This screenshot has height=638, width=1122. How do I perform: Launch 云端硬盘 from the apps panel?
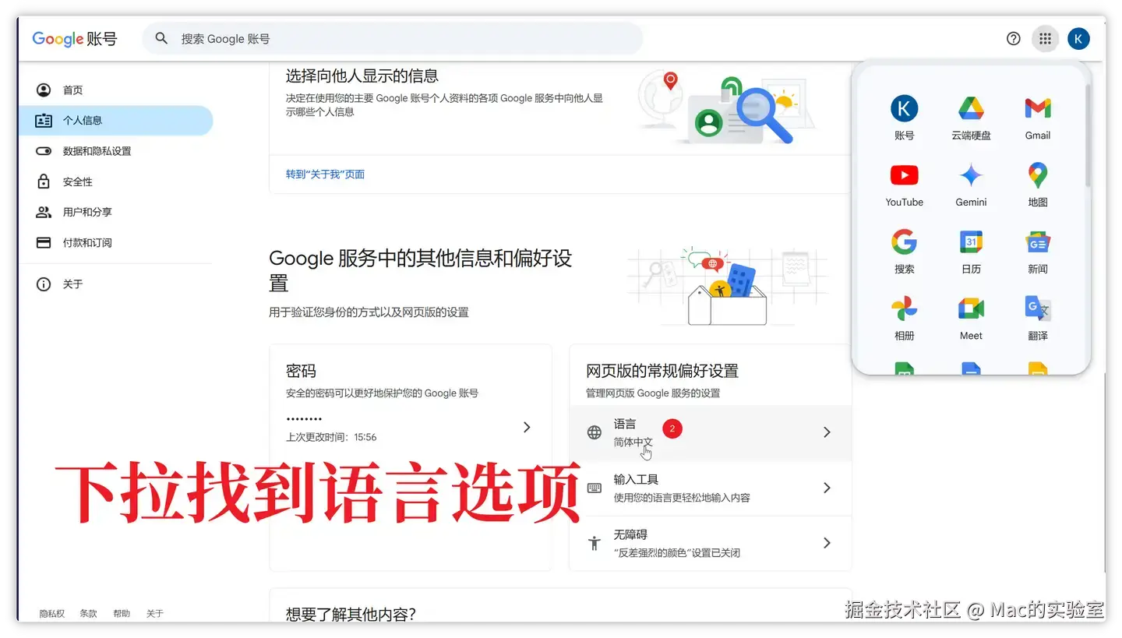click(971, 118)
